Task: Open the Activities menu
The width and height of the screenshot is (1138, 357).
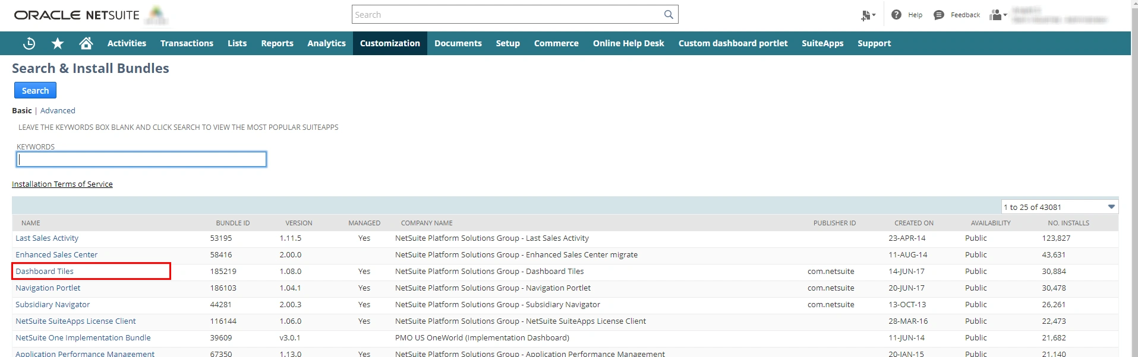Action: point(127,43)
